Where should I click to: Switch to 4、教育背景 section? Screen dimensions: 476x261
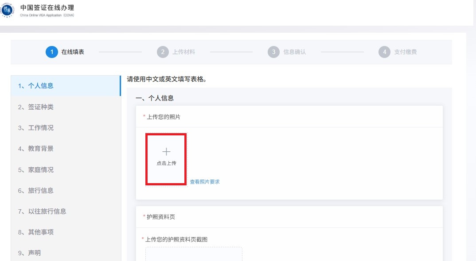tap(36, 149)
